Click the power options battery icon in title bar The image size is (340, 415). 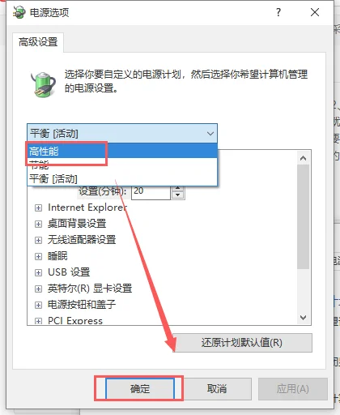19,12
